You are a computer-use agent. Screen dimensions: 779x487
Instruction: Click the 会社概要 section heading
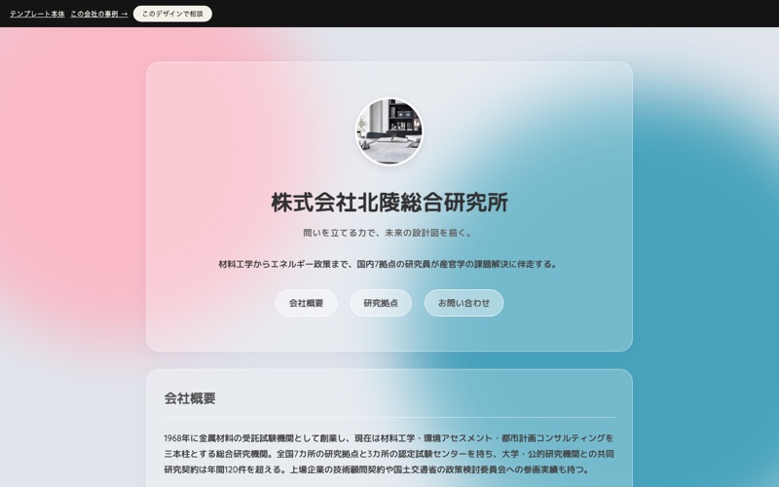(190, 398)
